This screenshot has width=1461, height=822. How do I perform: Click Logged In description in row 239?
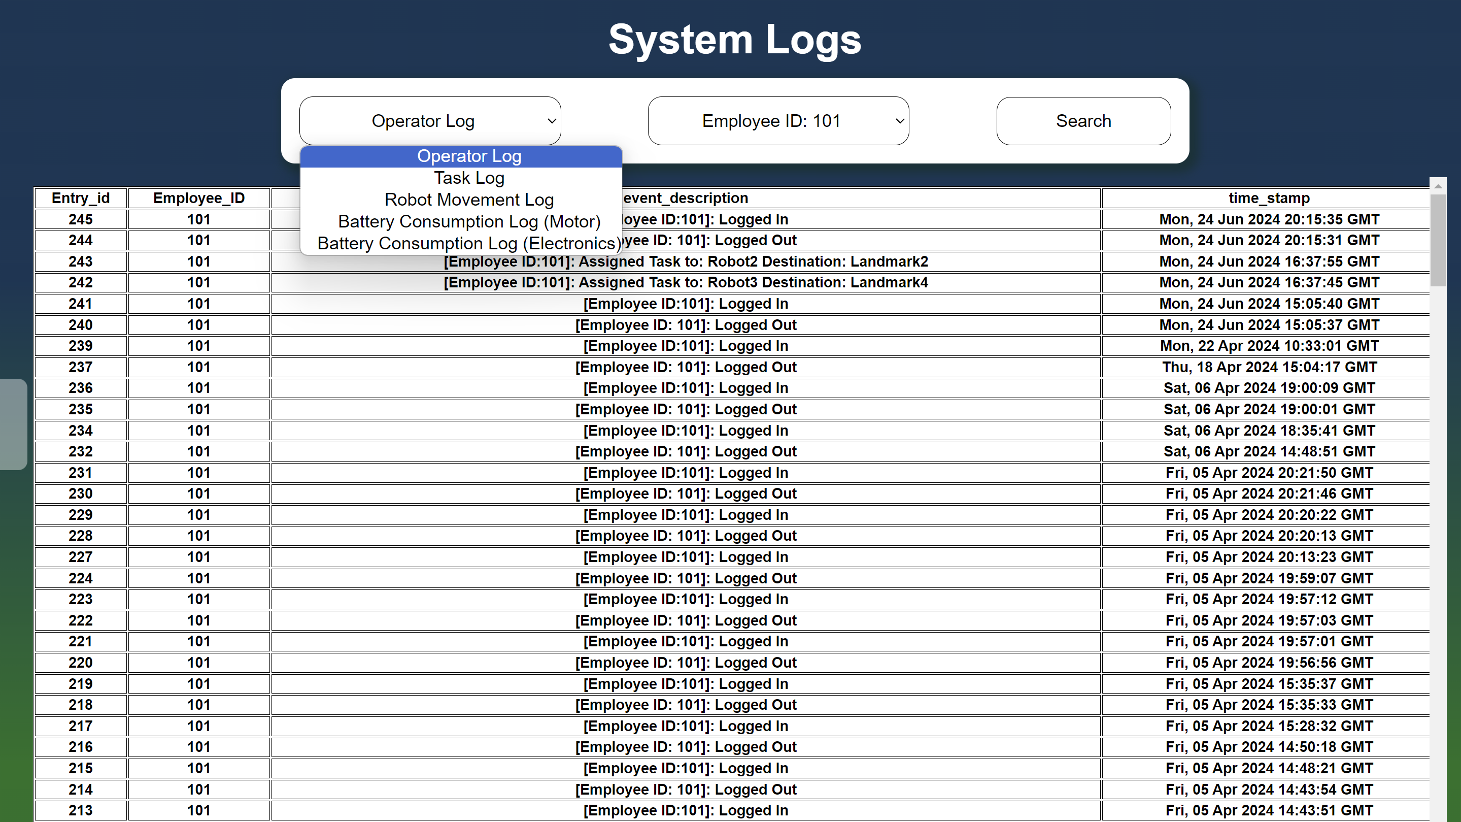[x=686, y=346]
